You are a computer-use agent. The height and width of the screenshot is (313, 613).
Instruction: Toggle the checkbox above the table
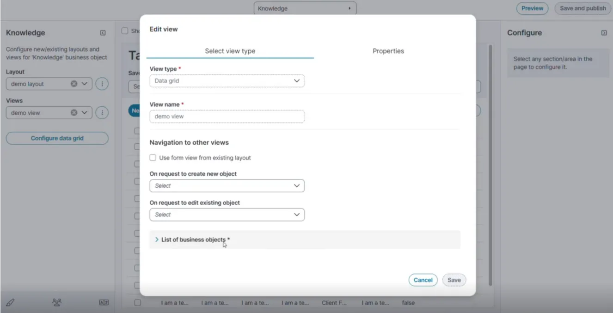click(x=124, y=31)
